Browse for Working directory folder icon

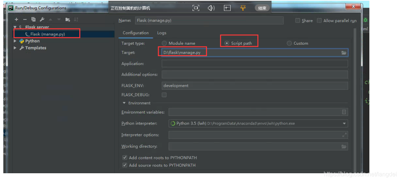[x=344, y=146]
